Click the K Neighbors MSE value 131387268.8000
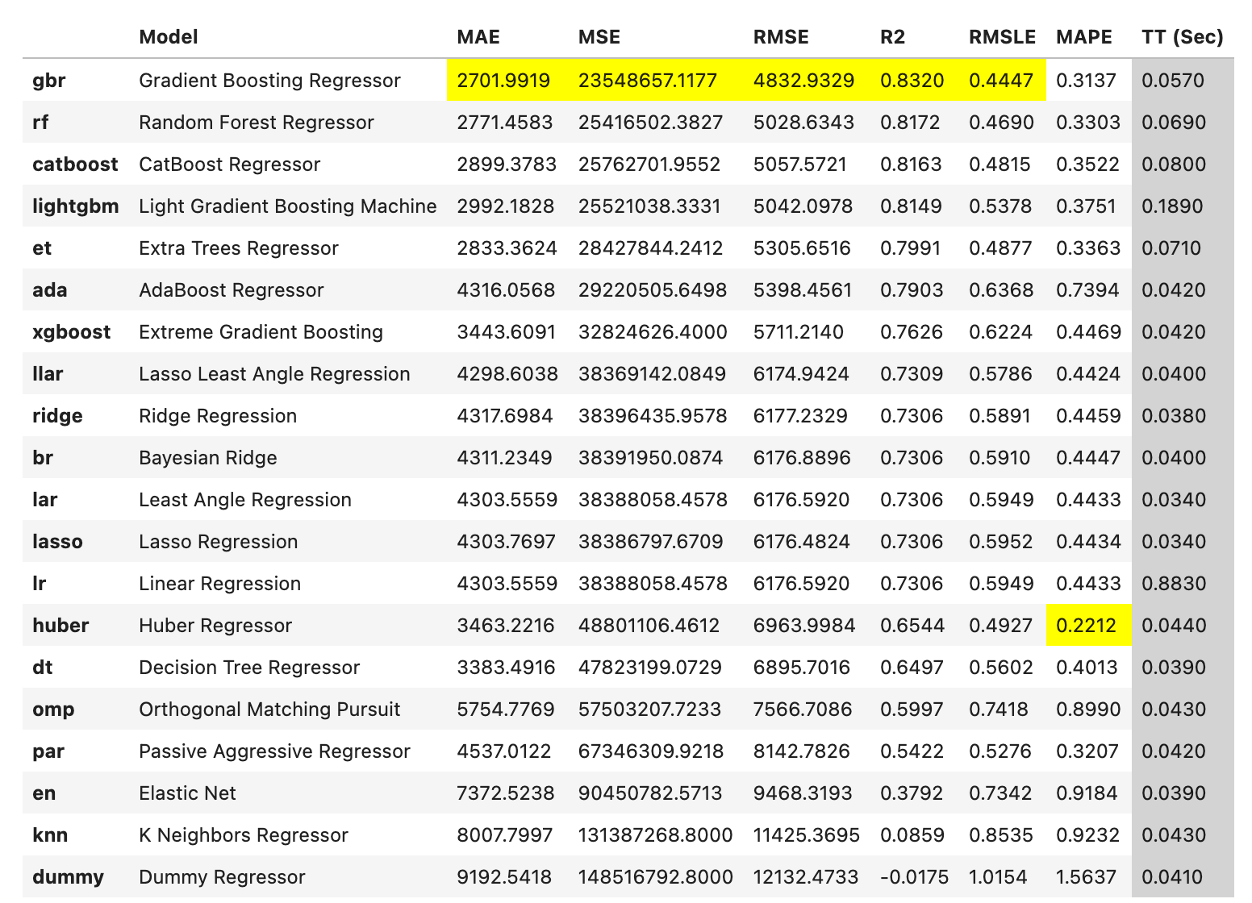The height and width of the screenshot is (903, 1252). [x=655, y=835]
